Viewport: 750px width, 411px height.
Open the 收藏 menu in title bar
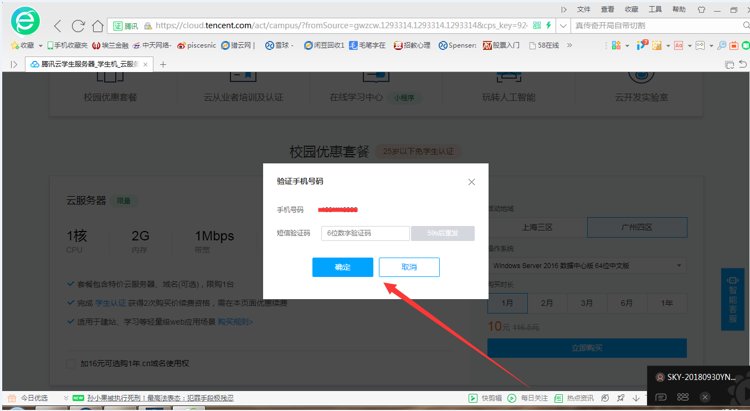(x=631, y=9)
